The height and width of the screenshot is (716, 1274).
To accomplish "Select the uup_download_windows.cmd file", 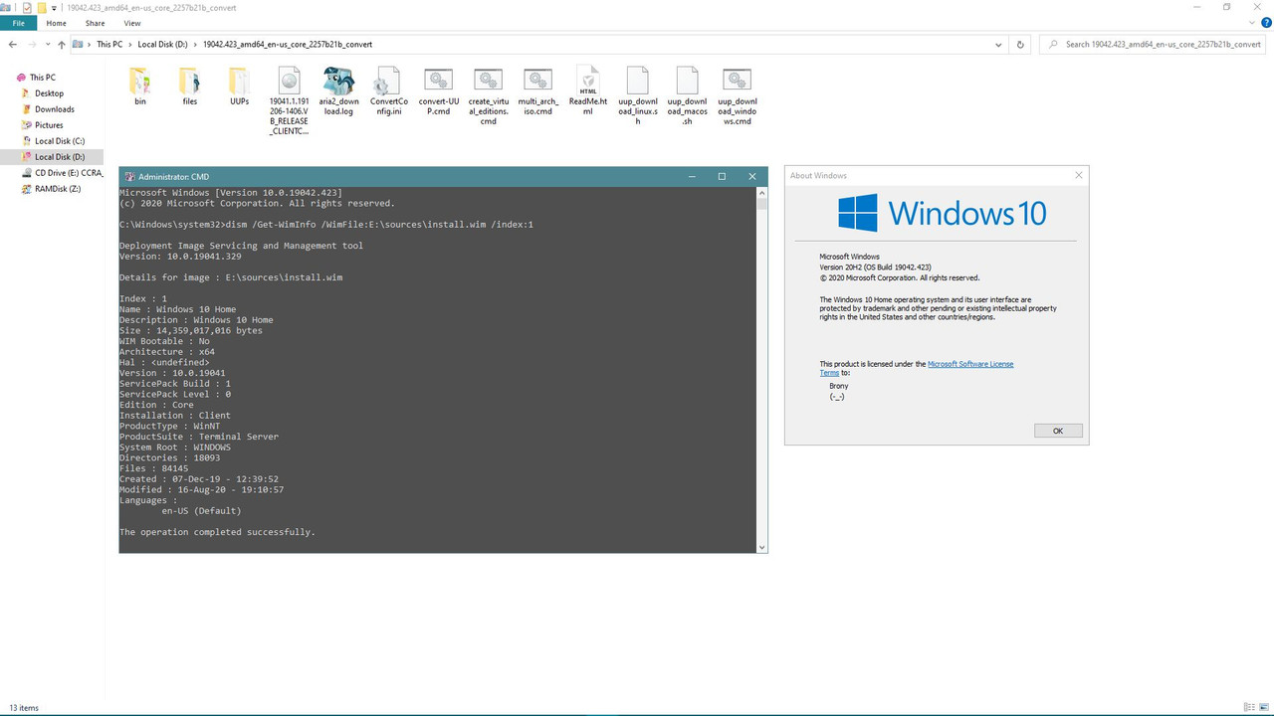I will 737,96.
